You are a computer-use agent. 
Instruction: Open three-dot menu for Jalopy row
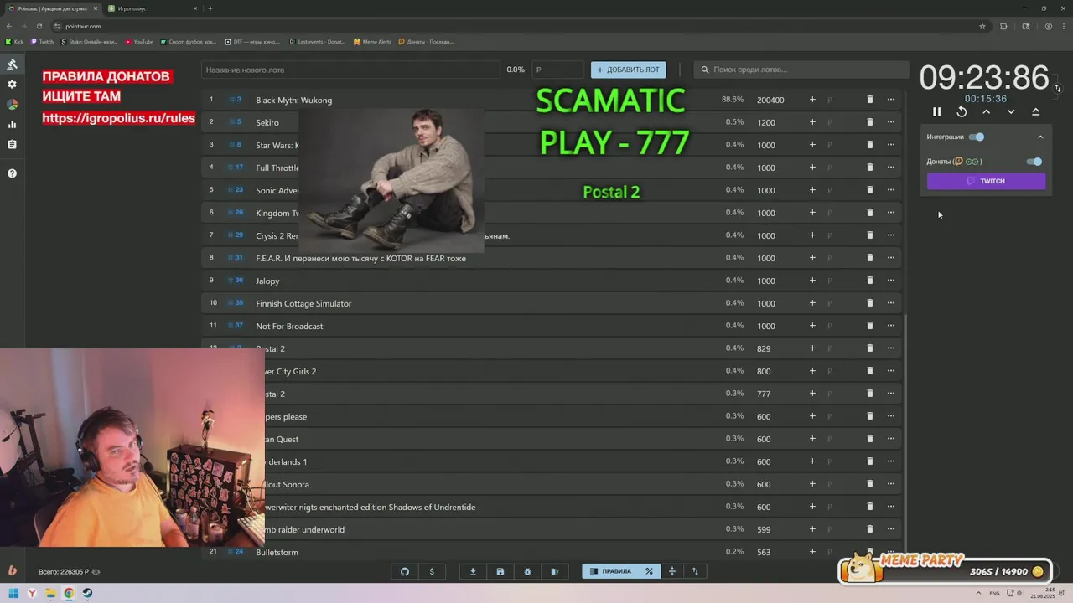(x=891, y=281)
